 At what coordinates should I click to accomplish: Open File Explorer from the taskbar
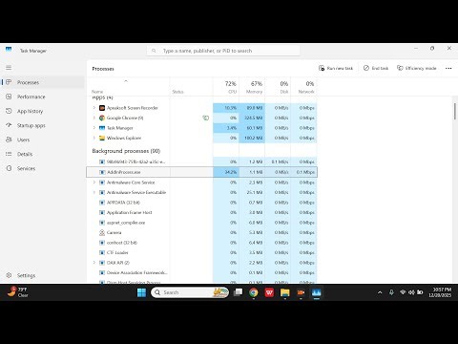[285, 292]
